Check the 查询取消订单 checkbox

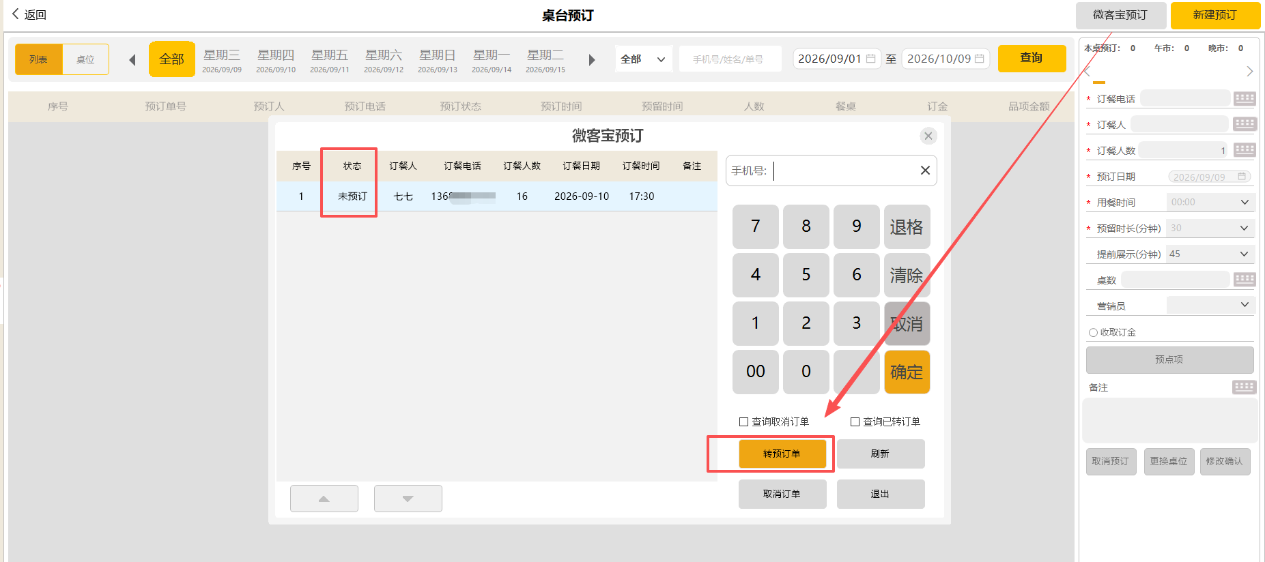pyautogui.click(x=743, y=422)
